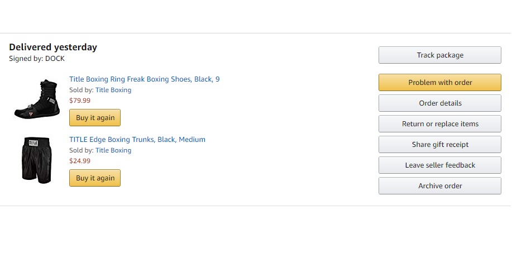Click Title Boxing seller link under the trunks

(113, 150)
